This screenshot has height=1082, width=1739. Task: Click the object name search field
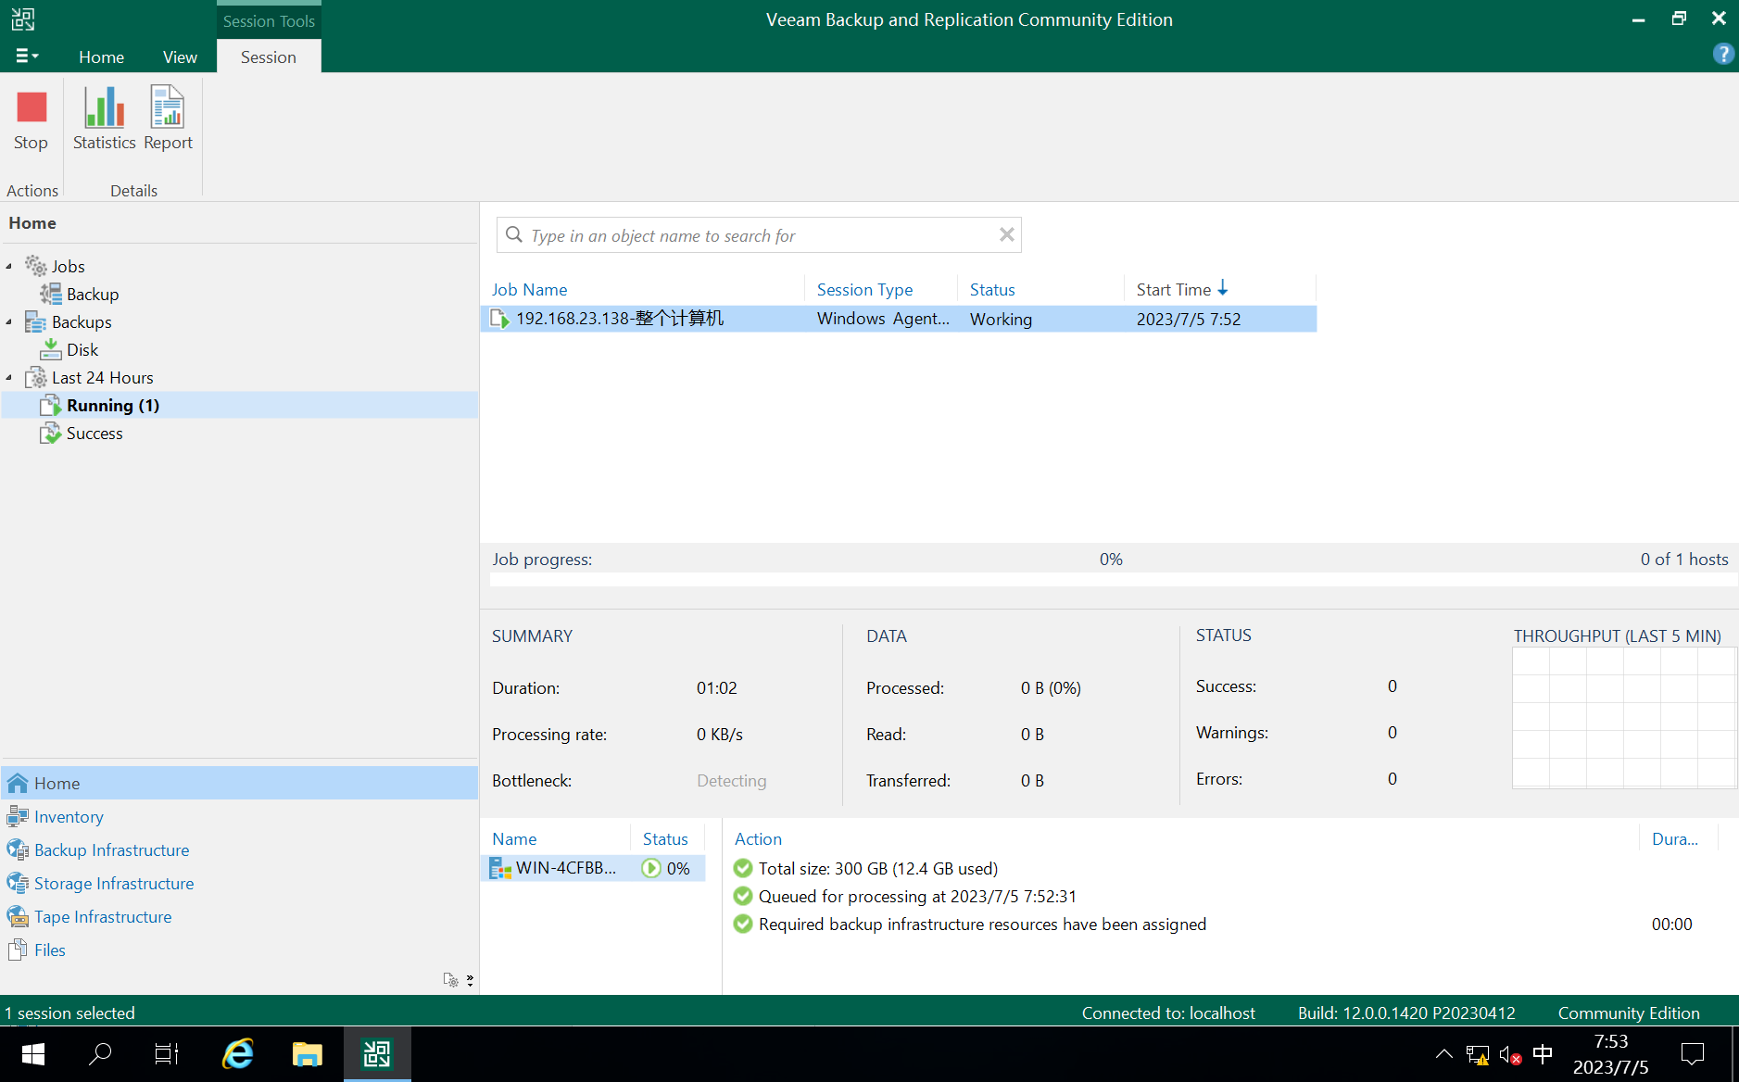pos(758,235)
